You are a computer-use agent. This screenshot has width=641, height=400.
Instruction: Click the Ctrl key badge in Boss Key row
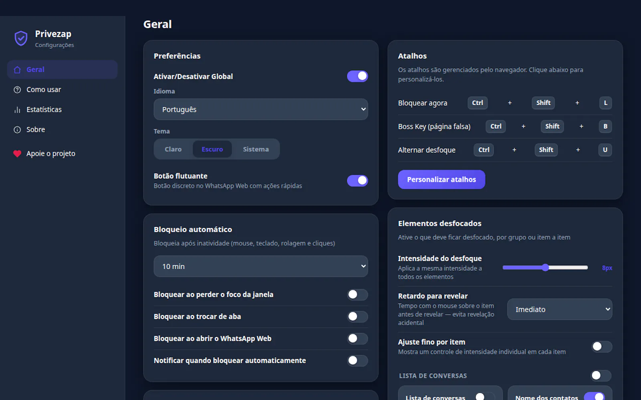coord(496,126)
